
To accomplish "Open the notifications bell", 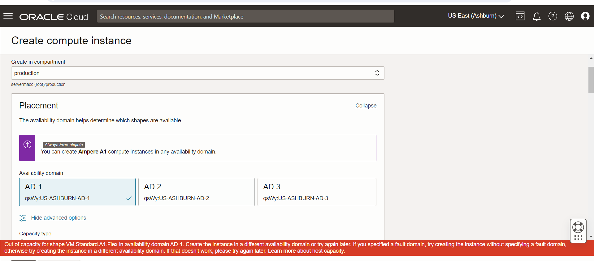I will pyautogui.click(x=536, y=16).
